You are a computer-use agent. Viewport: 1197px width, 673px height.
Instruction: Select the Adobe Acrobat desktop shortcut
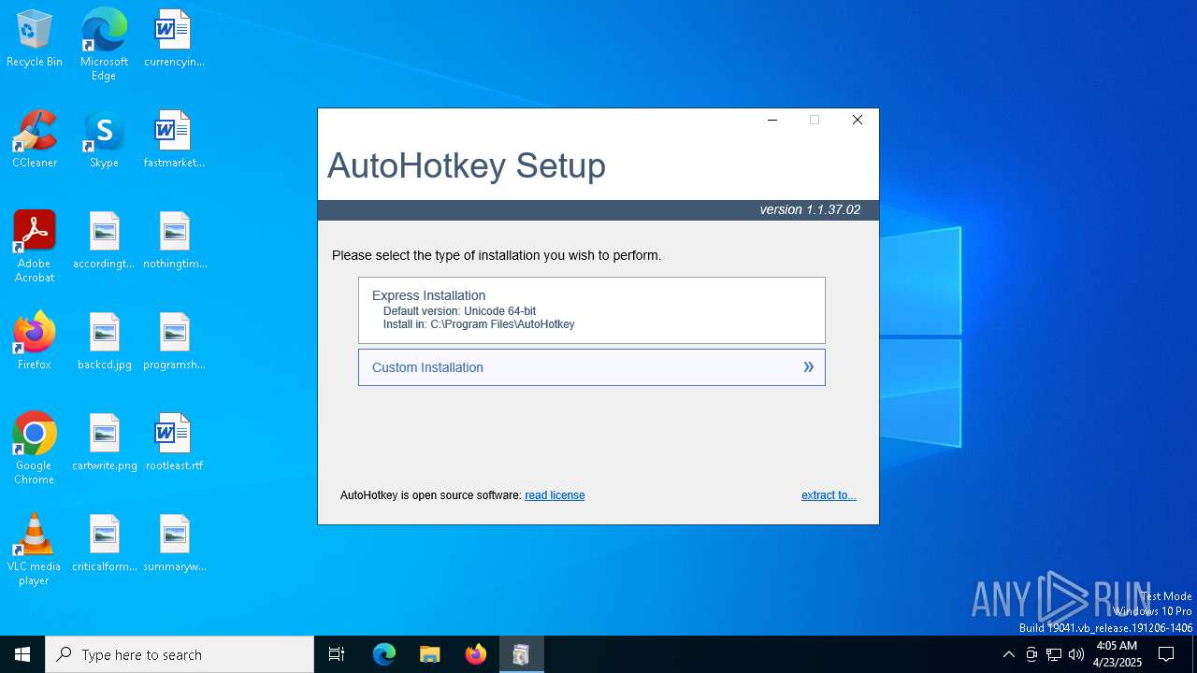(x=35, y=247)
